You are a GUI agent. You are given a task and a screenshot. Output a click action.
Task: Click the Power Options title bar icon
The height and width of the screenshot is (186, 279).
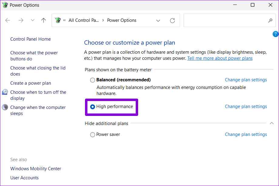click(5, 5)
